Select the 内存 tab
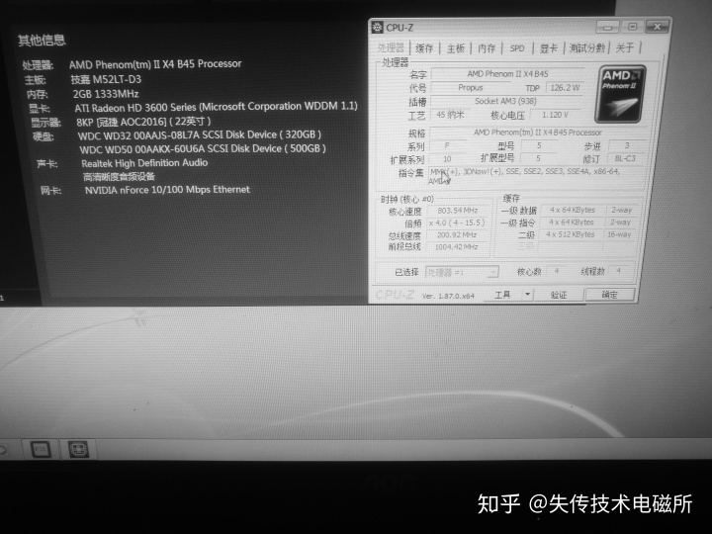712x534 pixels. click(487, 48)
